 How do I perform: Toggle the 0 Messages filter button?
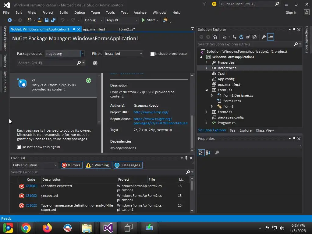click(x=128, y=165)
